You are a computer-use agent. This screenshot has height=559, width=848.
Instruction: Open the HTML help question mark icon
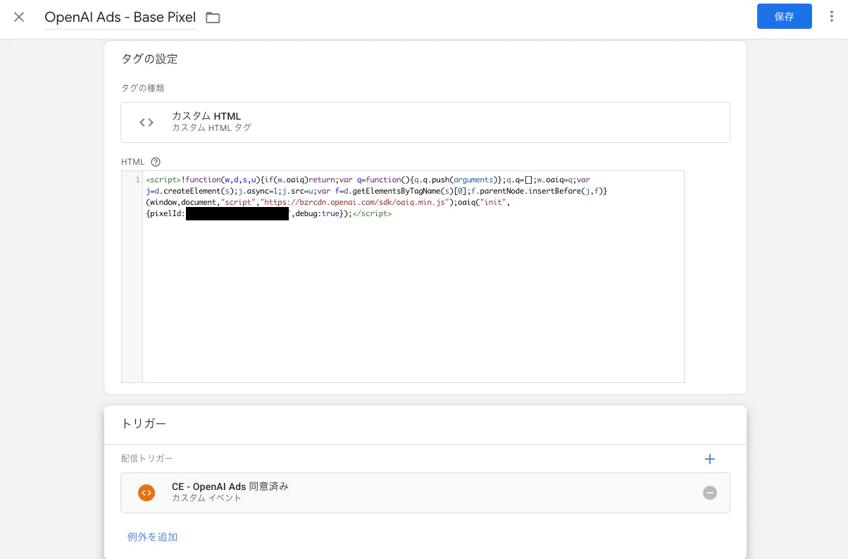156,162
